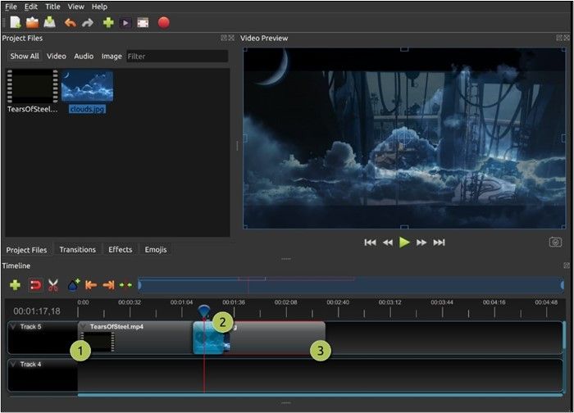Screen dimensions: 574x413
Task: Center the timeline on the playhead
Action: click(125, 285)
